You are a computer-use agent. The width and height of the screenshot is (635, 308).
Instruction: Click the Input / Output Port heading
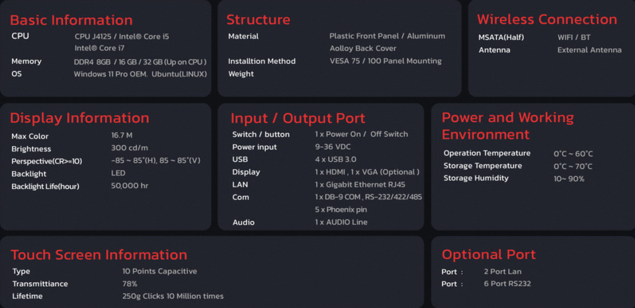298,118
